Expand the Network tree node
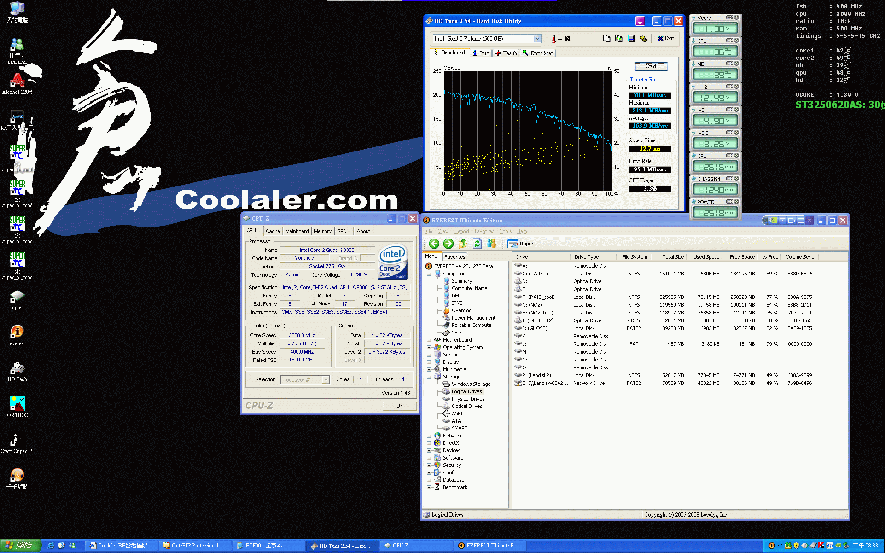 tap(429, 436)
